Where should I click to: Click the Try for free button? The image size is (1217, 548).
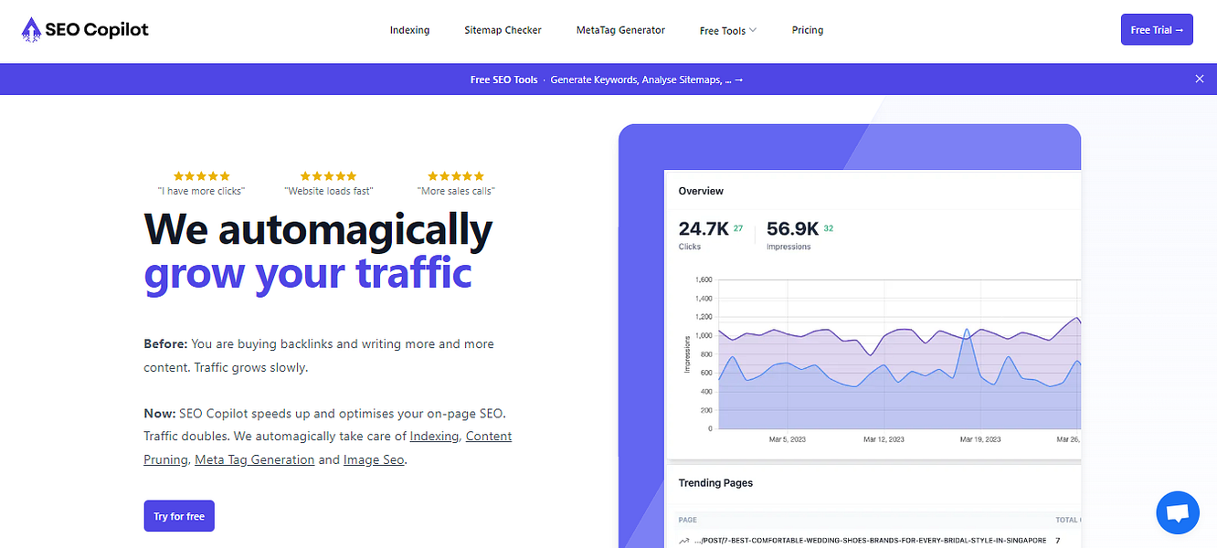click(x=179, y=515)
